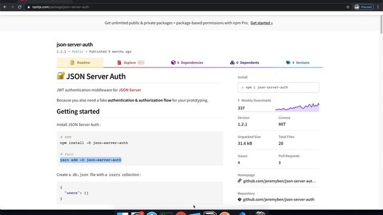The width and height of the screenshot is (383, 215).
Task: Copy the npm i json-server-auth install box
Action: pos(278,87)
